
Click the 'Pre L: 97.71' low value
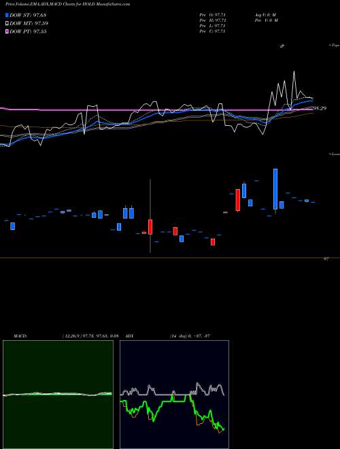click(x=214, y=26)
